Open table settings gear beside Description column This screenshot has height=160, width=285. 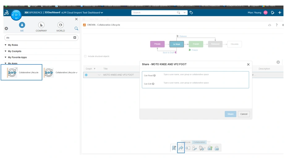point(278,62)
